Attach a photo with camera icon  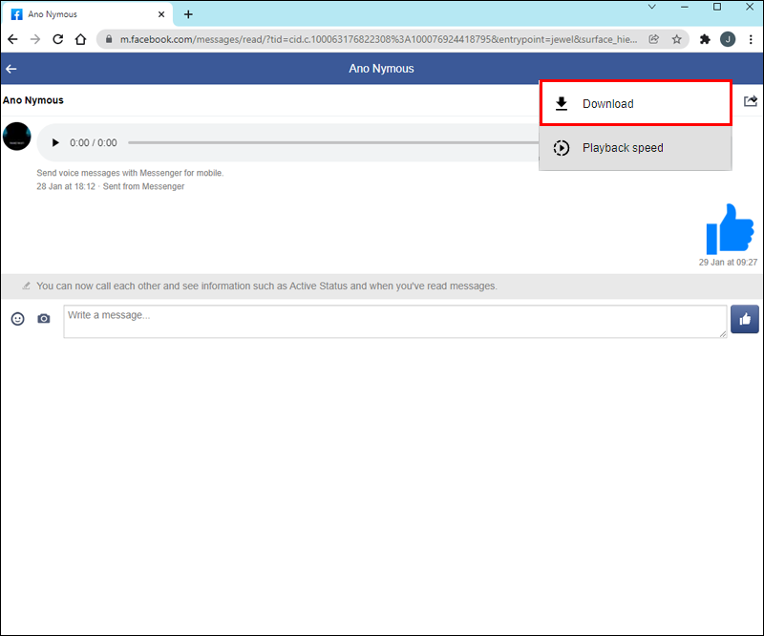tap(44, 319)
